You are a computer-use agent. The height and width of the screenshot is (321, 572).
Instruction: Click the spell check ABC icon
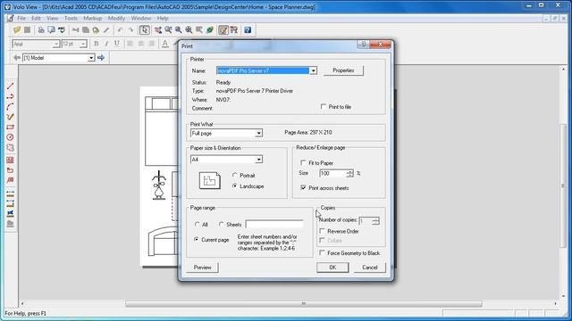point(62,29)
